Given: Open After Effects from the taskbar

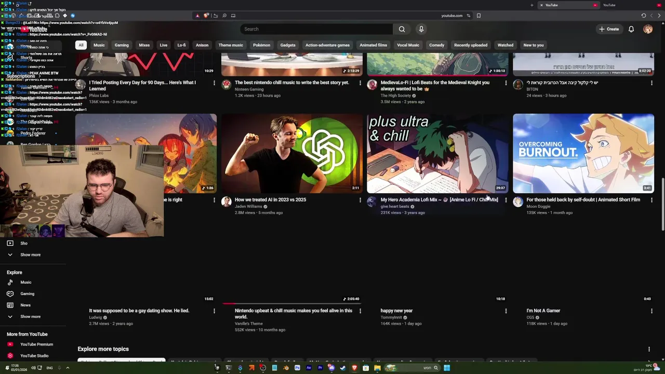Looking at the screenshot, I should click(x=309, y=368).
